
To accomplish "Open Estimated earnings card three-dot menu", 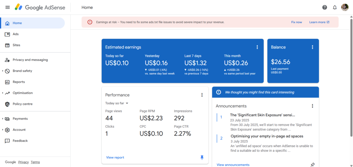I will [257, 47].
